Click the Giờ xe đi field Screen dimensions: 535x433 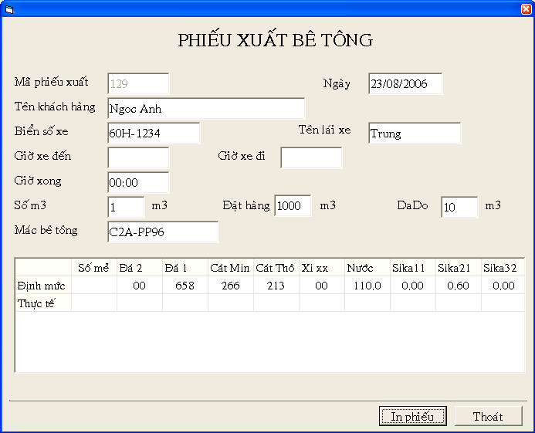(x=311, y=157)
